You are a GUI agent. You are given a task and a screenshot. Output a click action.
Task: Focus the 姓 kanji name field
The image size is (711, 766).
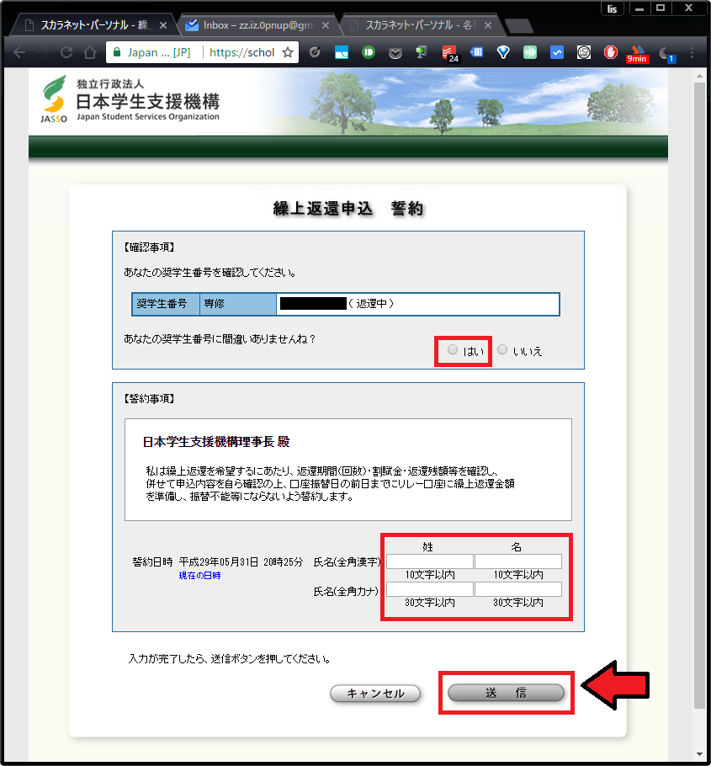pyautogui.click(x=430, y=561)
